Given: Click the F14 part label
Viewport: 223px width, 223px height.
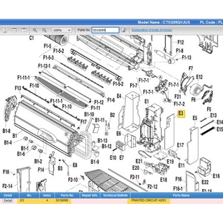Looking at the screenshot, I should [41, 170].
